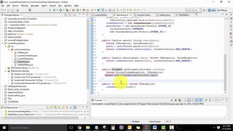Open File Explorer from the taskbar
Viewport: 233px width, 131px height.
click(88, 127)
